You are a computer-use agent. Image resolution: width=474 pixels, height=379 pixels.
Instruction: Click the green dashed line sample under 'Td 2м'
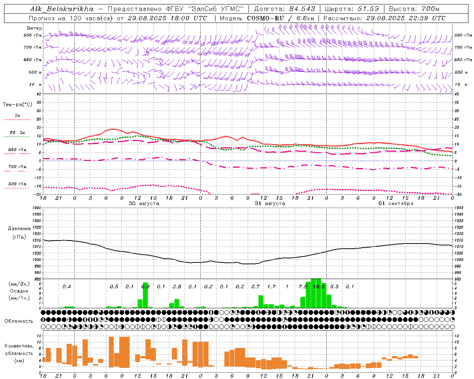(x=16, y=137)
